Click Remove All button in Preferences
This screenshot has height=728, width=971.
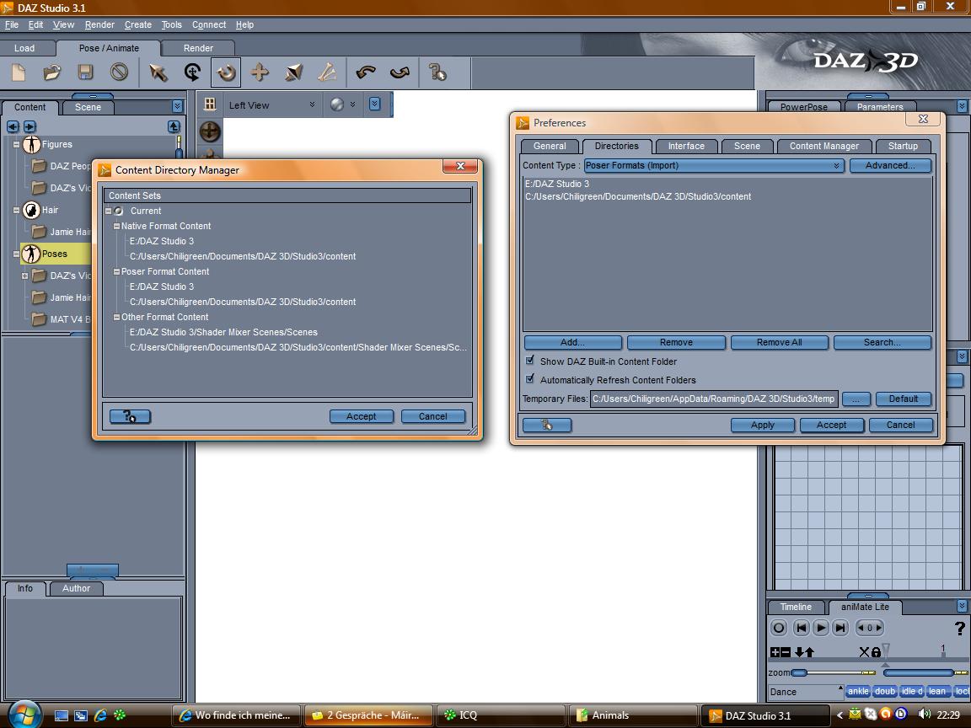point(779,342)
